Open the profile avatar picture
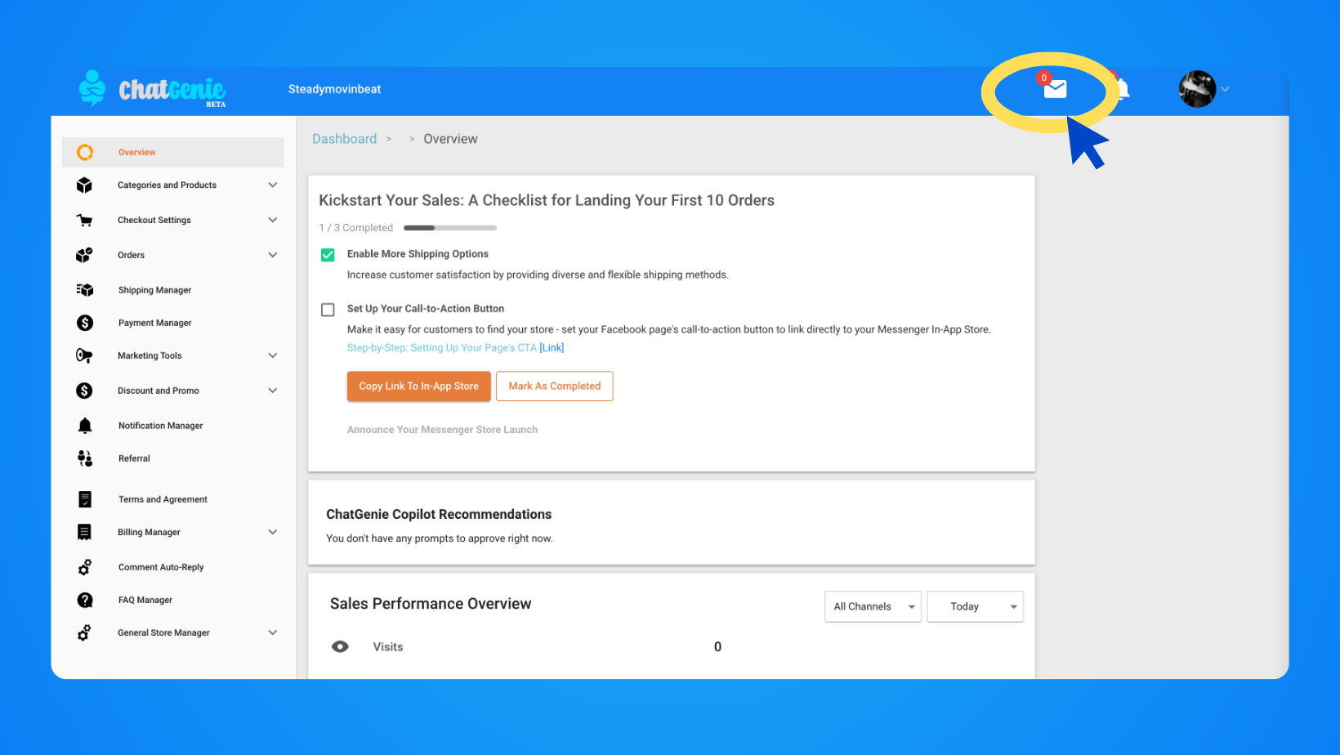Image resolution: width=1340 pixels, height=755 pixels. click(1197, 89)
